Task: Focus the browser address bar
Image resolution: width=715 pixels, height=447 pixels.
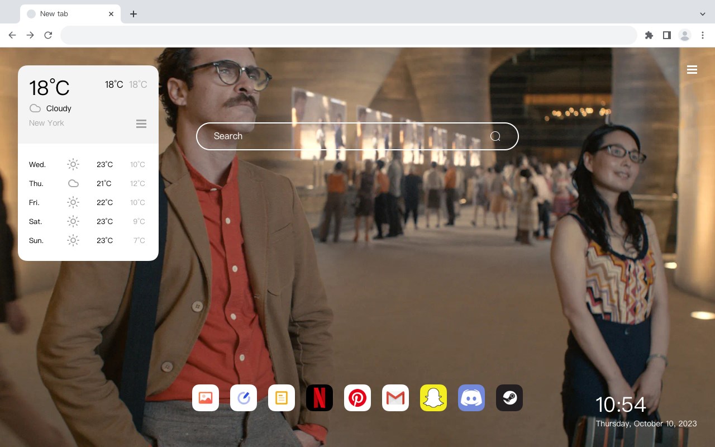Action: pyautogui.click(x=349, y=35)
